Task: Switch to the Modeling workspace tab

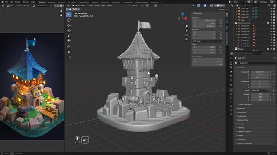Action: pyautogui.click(x=51, y=2)
